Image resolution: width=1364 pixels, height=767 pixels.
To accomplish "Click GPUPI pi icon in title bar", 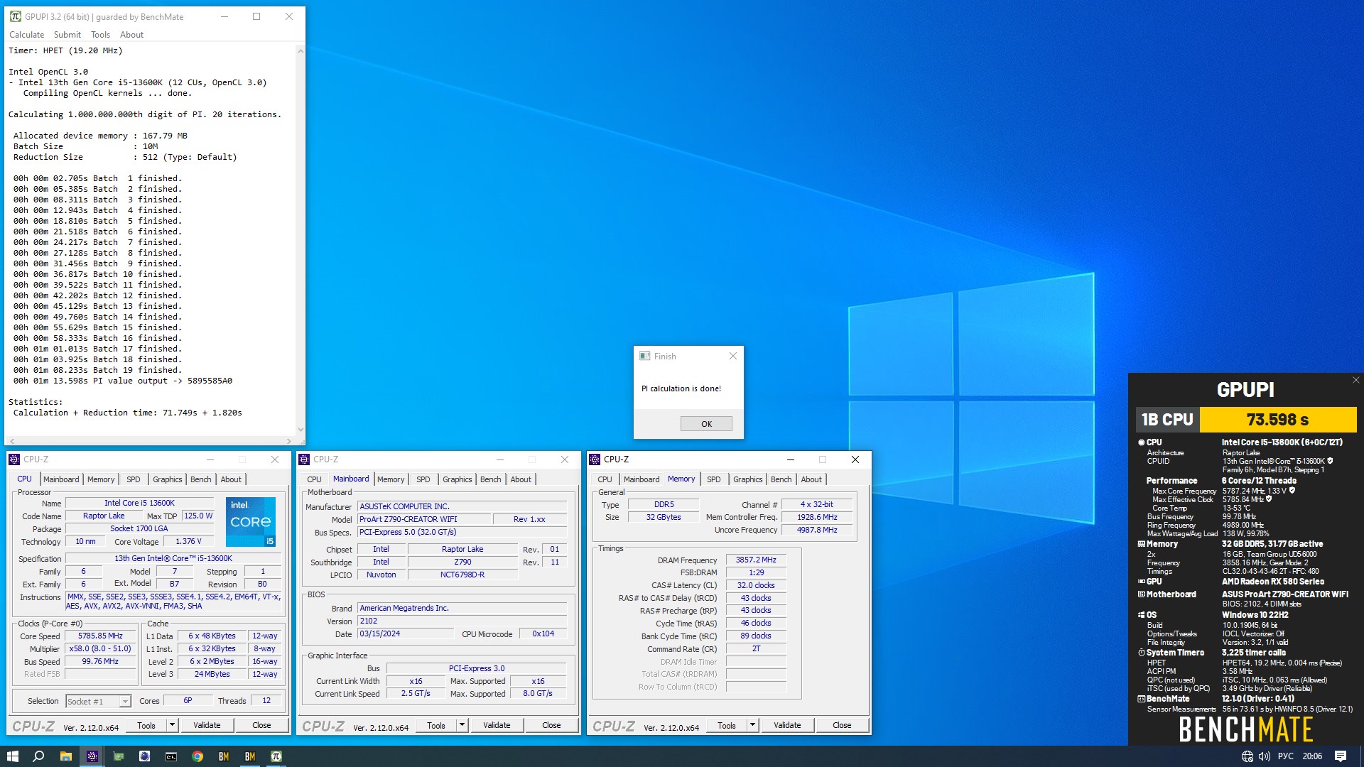I will click(x=15, y=16).
